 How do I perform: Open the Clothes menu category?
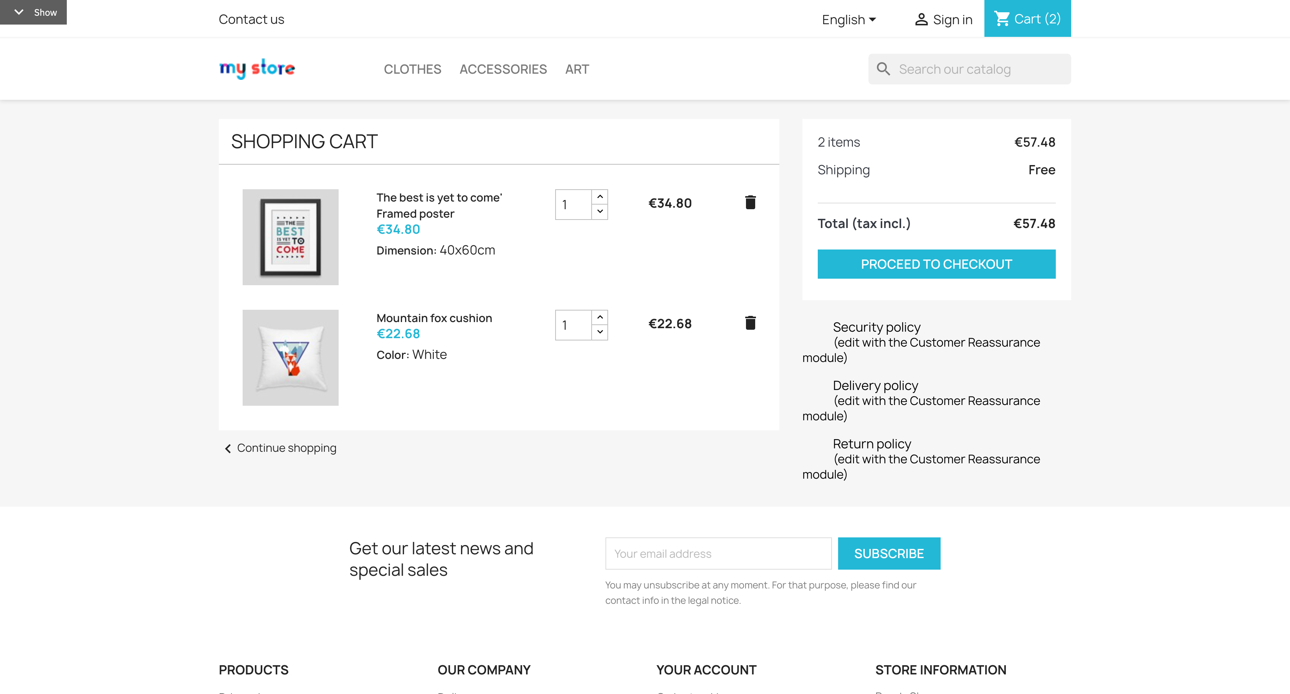pyautogui.click(x=412, y=69)
